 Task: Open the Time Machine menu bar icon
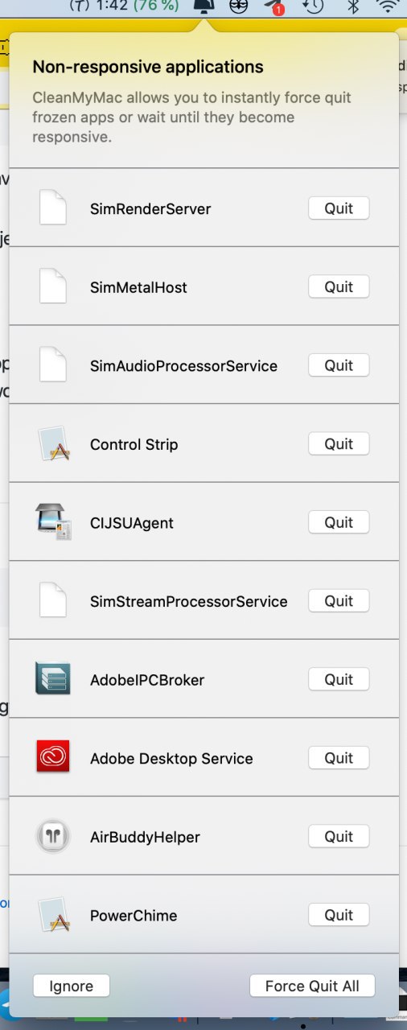(313, 7)
